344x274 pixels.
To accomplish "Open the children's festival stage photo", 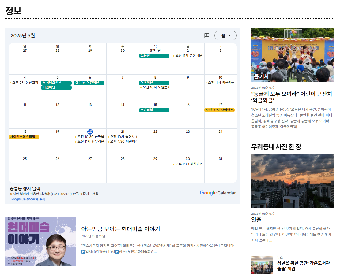I will click(293, 55).
